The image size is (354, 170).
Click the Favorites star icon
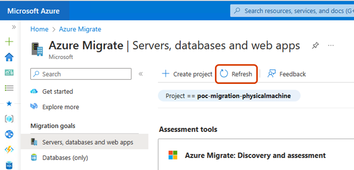pos(9,104)
